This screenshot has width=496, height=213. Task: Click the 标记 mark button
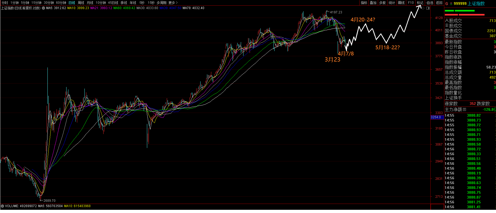coord(420,3)
